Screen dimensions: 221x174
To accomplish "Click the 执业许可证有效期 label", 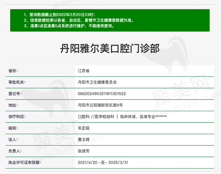I will click(25, 162).
